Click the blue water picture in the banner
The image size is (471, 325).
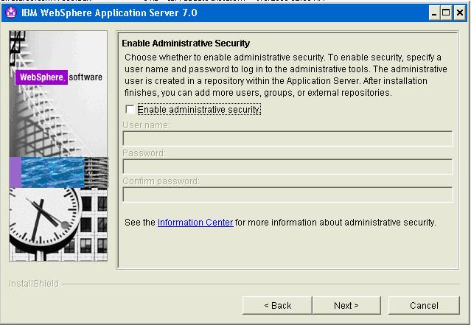click(x=52, y=172)
